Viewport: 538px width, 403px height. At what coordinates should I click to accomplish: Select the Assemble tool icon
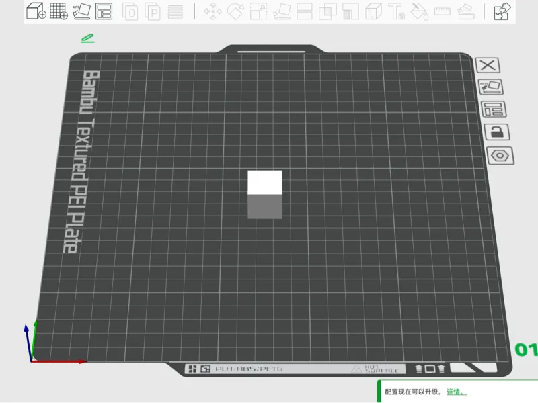(466, 11)
